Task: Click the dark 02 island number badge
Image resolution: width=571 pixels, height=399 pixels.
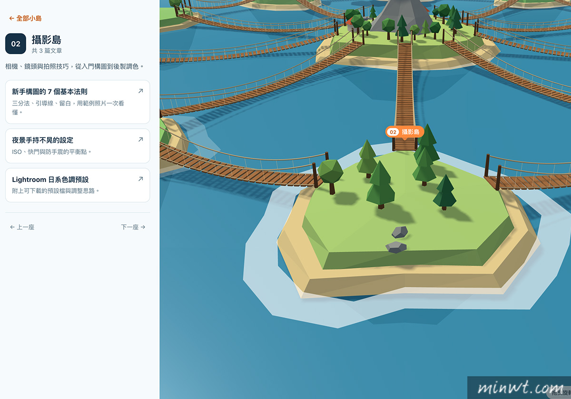Action: (16, 44)
